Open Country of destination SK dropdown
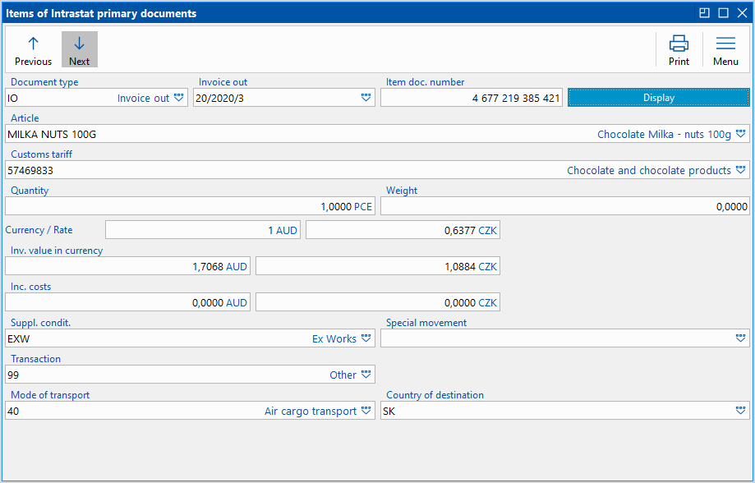Screen dimensions: 755x483 click(740, 411)
